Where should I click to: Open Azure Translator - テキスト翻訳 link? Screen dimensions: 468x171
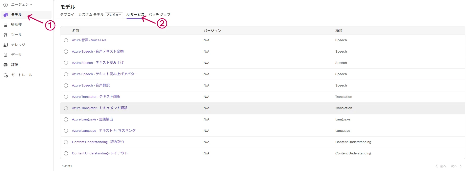[96, 97]
